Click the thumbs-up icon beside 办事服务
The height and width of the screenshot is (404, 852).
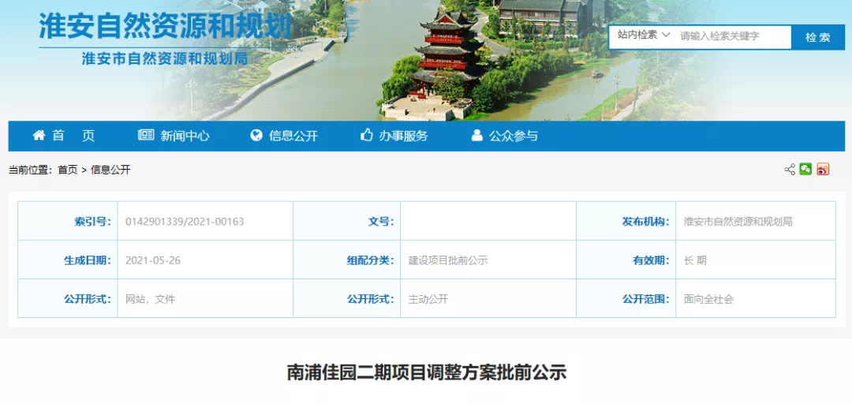[367, 136]
